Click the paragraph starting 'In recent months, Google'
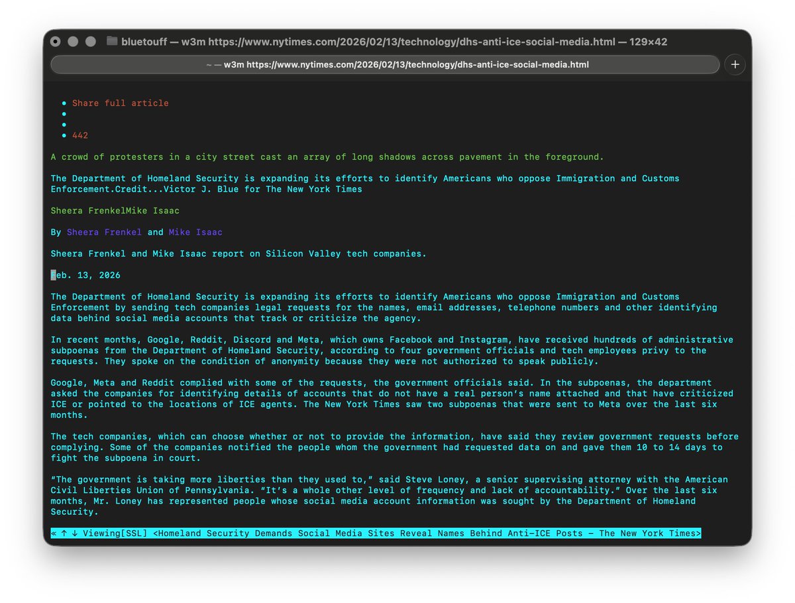This screenshot has height=603, width=795. point(392,351)
